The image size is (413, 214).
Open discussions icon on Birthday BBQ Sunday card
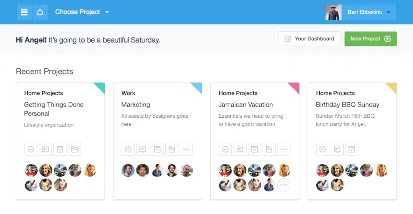337,149
